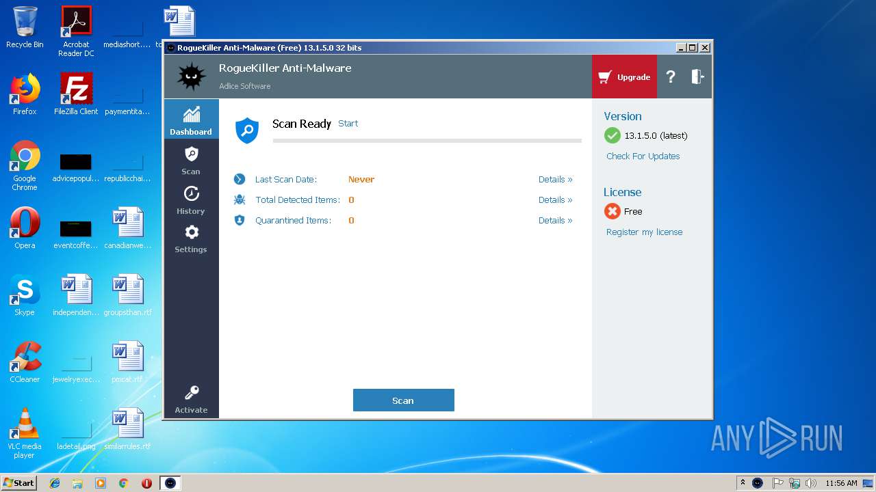Select the canadianwe... Word file on desktop
Image resolution: width=876 pixels, height=492 pixels.
127,228
